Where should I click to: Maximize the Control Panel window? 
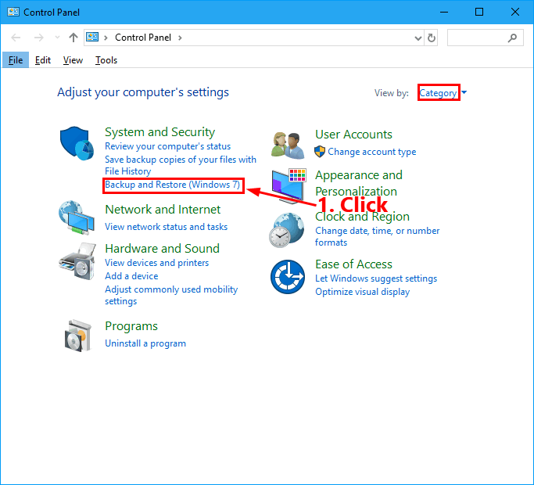pyautogui.click(x=479, y=12)
